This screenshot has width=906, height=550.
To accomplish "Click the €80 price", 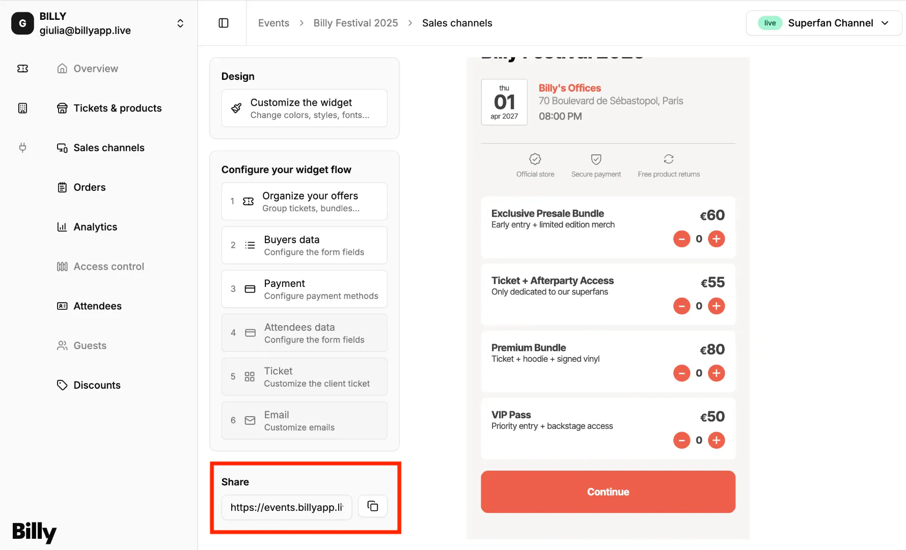I will (x=712, y=350).
